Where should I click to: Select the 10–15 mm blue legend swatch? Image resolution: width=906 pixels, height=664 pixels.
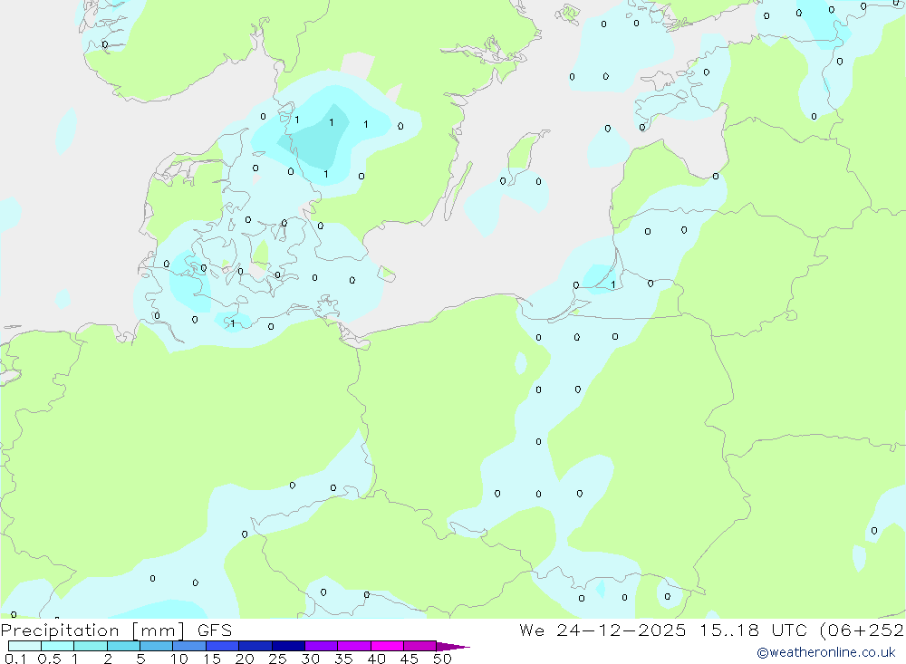189,646
